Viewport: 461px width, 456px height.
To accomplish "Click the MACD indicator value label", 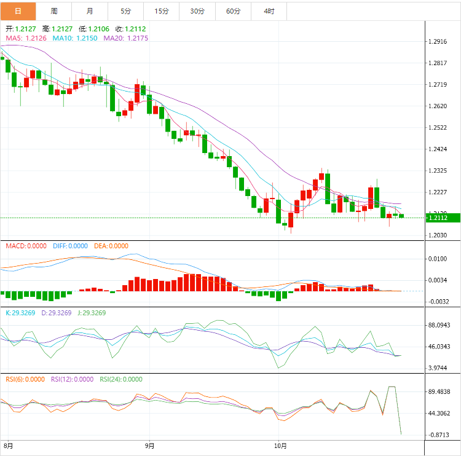I will pyautogui.click(x=26, y=246).
